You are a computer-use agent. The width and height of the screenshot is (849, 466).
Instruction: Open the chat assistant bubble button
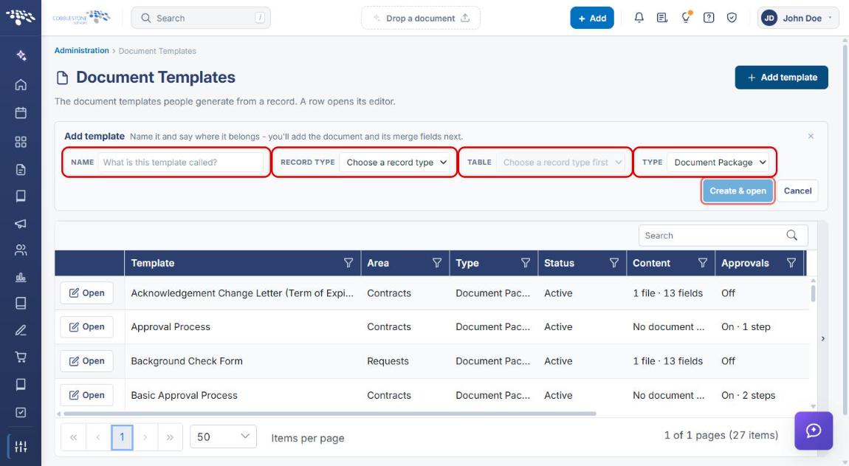pyautogui.click(x=814, y=431)
